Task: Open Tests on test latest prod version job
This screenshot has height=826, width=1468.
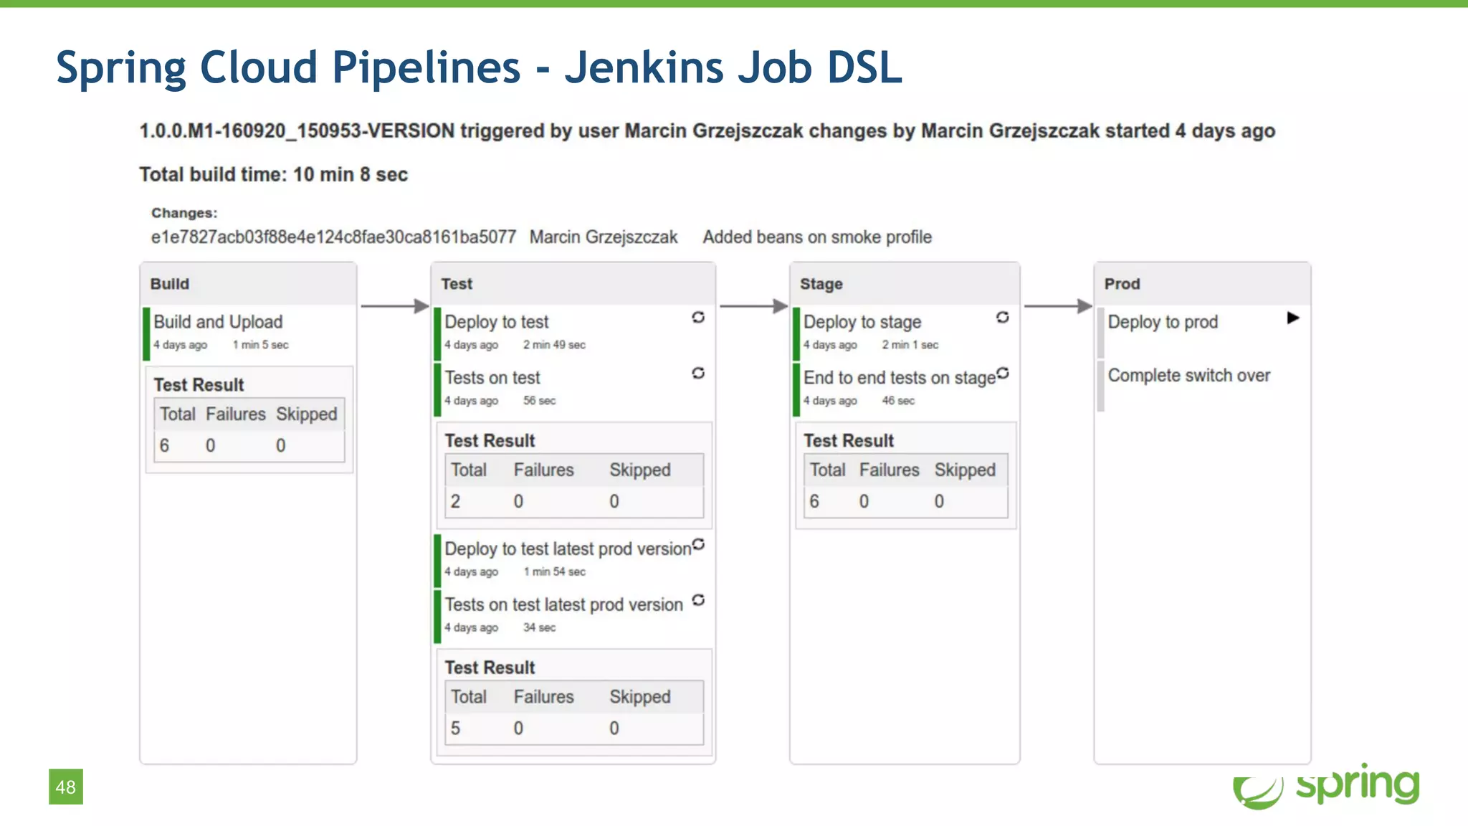Action: pos(563,605)
